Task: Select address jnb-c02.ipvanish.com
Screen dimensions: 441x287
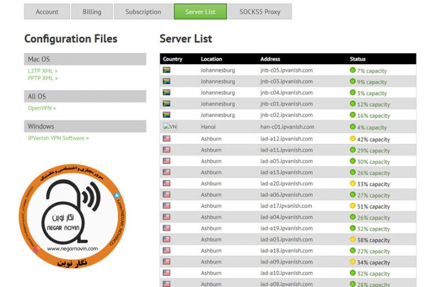Action: coord(287,115)
